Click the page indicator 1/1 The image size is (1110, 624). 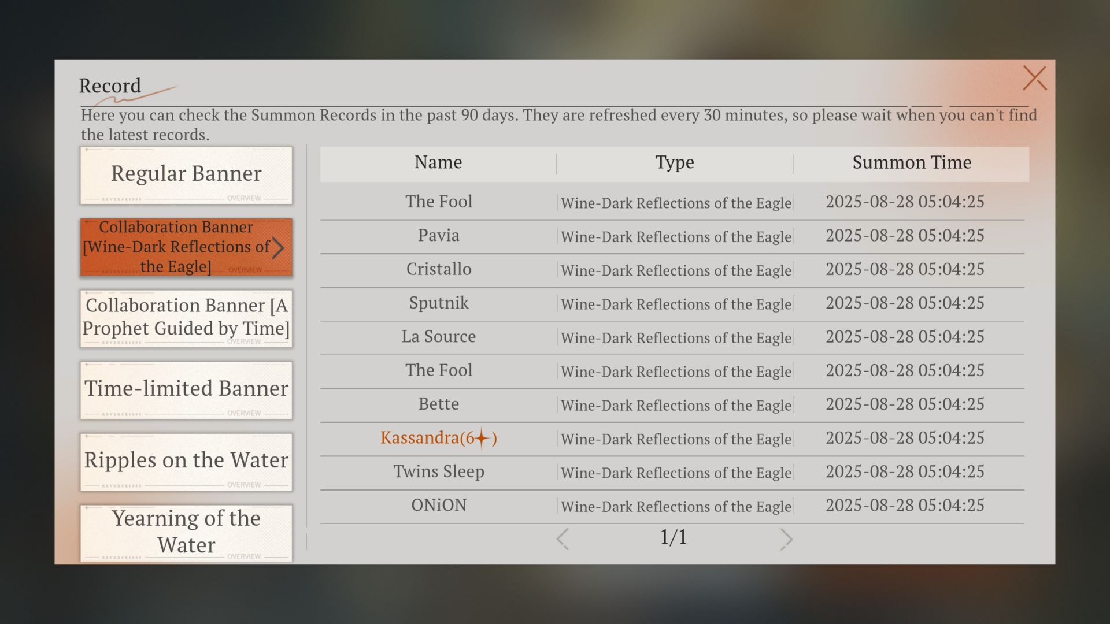[x=674, y=537]
